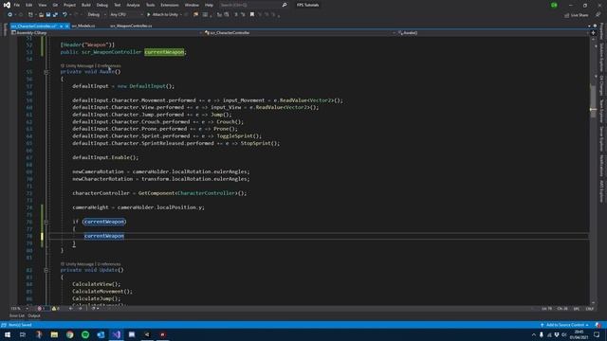Click the Task View taskbar icon
This screenshot has height=341, width=607.
pos(23,334)
